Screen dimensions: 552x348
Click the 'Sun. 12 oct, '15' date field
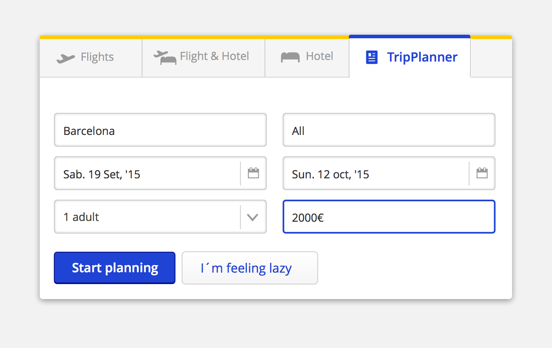click(x=375, y=174)
